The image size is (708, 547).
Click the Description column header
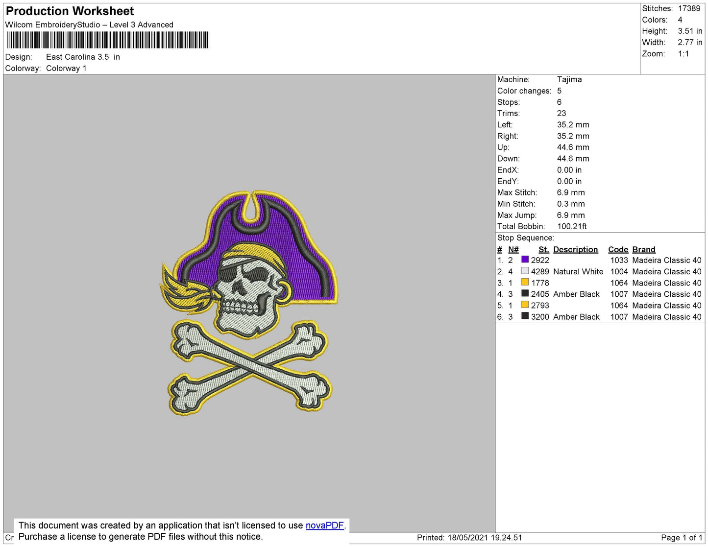click(x=576, y=249)
